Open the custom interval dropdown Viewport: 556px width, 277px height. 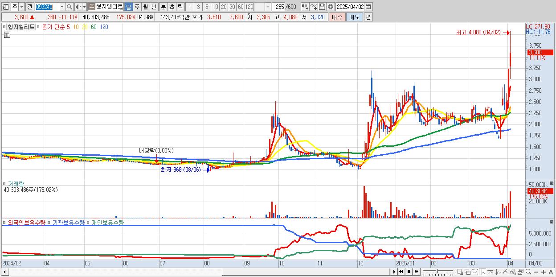click(x=268, y=7)
